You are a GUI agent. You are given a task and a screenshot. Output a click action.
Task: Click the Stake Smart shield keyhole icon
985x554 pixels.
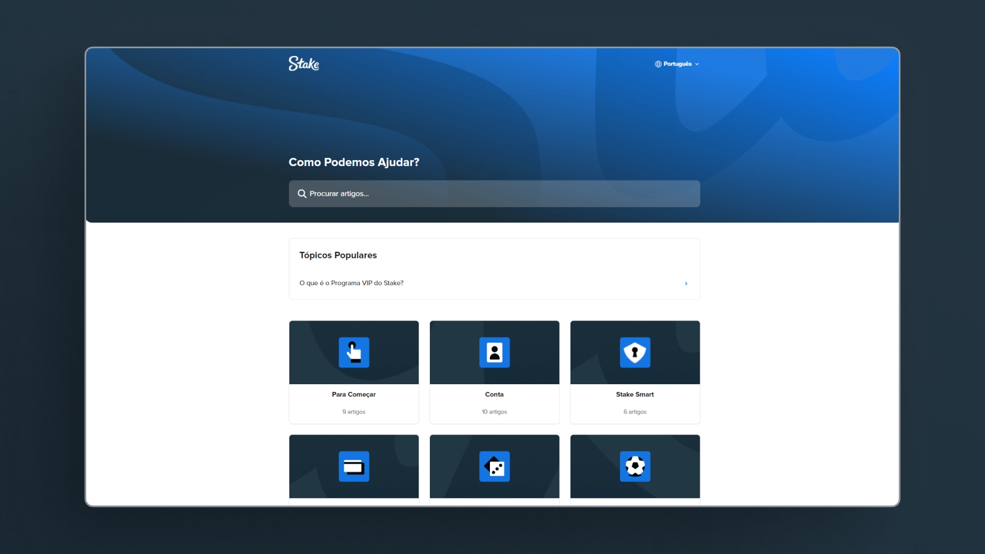tap(635, 352)
